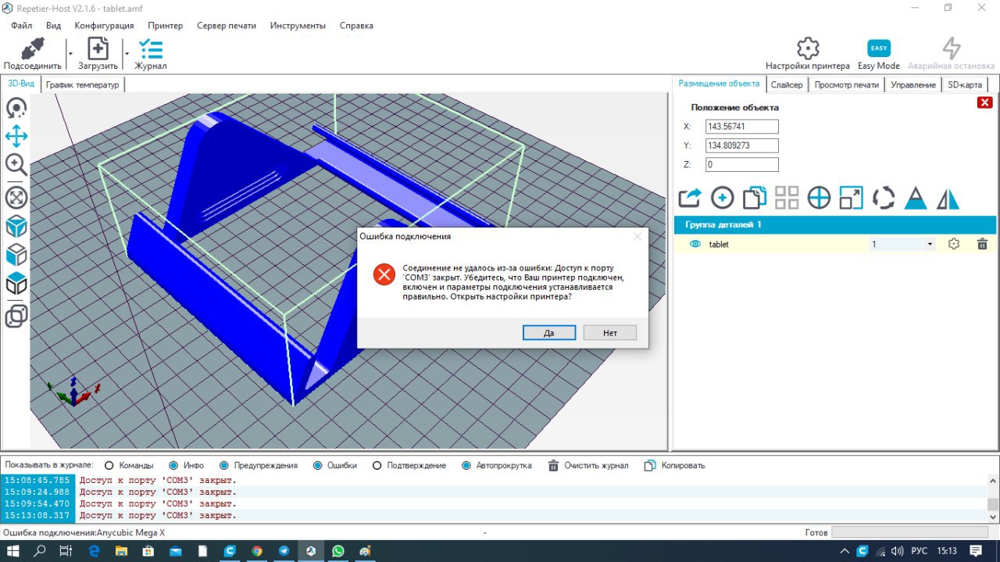Open Настройки принтера gear icon
The width and height of the screenshot is (1000, 562).
(808, 48)
